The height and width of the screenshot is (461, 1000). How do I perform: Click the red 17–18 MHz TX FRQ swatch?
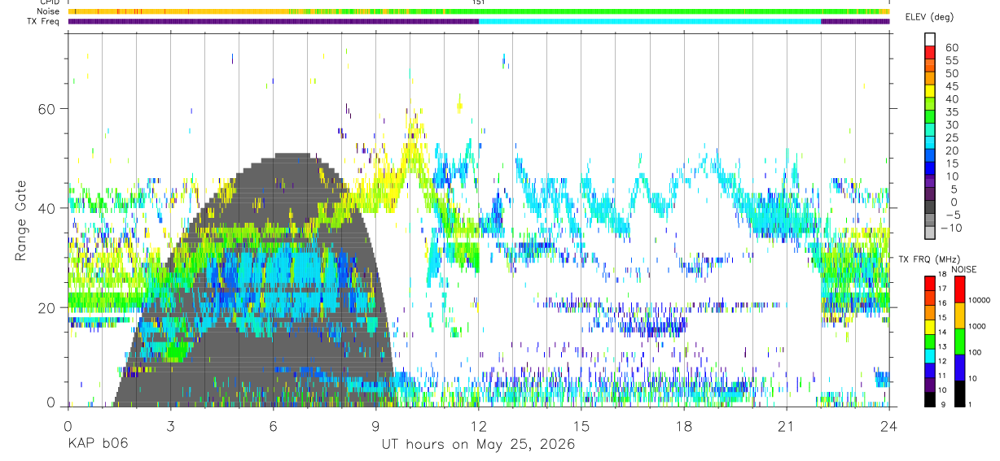(x=930, y=284)
